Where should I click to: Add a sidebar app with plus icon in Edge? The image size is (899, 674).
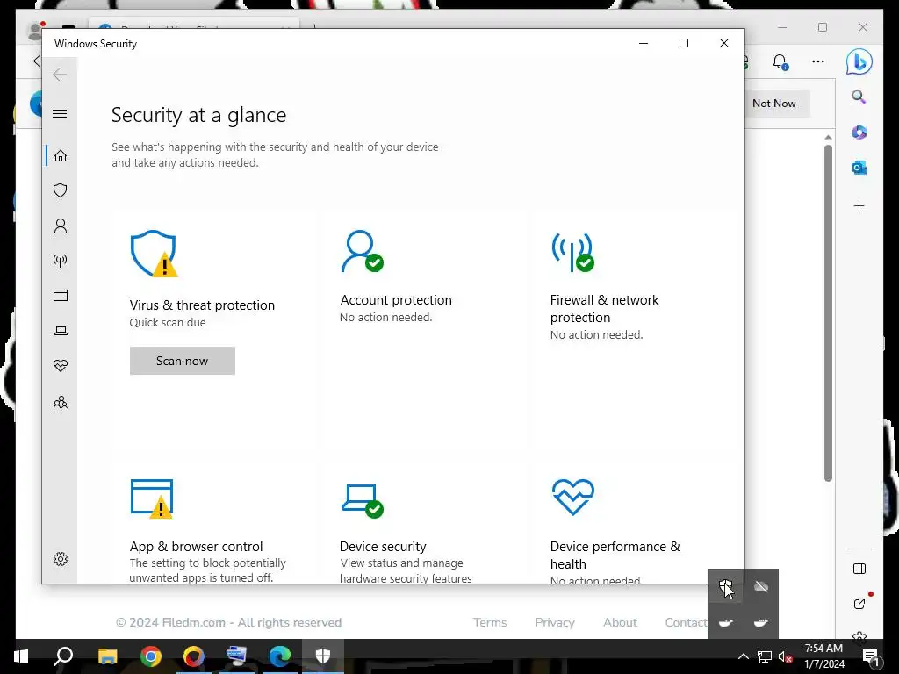coord(859,205)
